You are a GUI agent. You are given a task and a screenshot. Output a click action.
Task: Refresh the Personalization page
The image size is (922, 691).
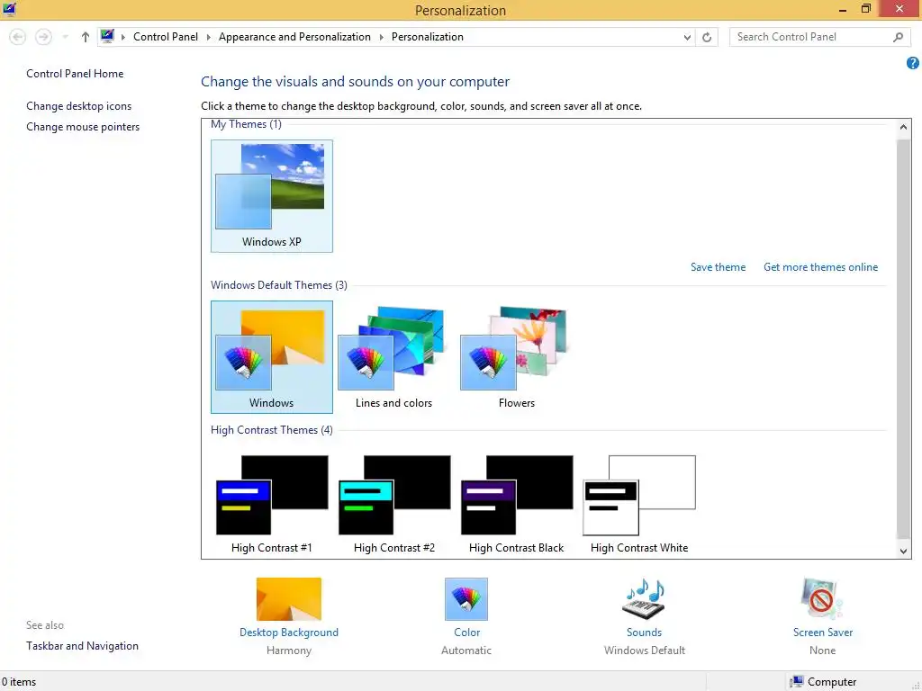tap(707, 37)
